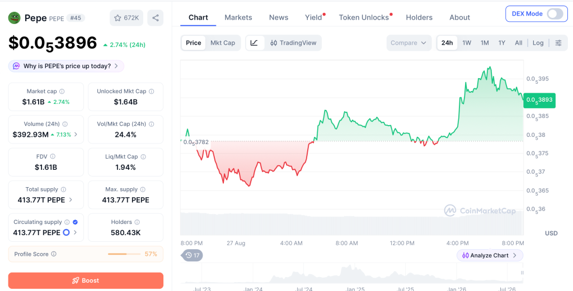The image size is (573, 291).
Task: Click the Market cap info icon
Action: tap(62, 92)
